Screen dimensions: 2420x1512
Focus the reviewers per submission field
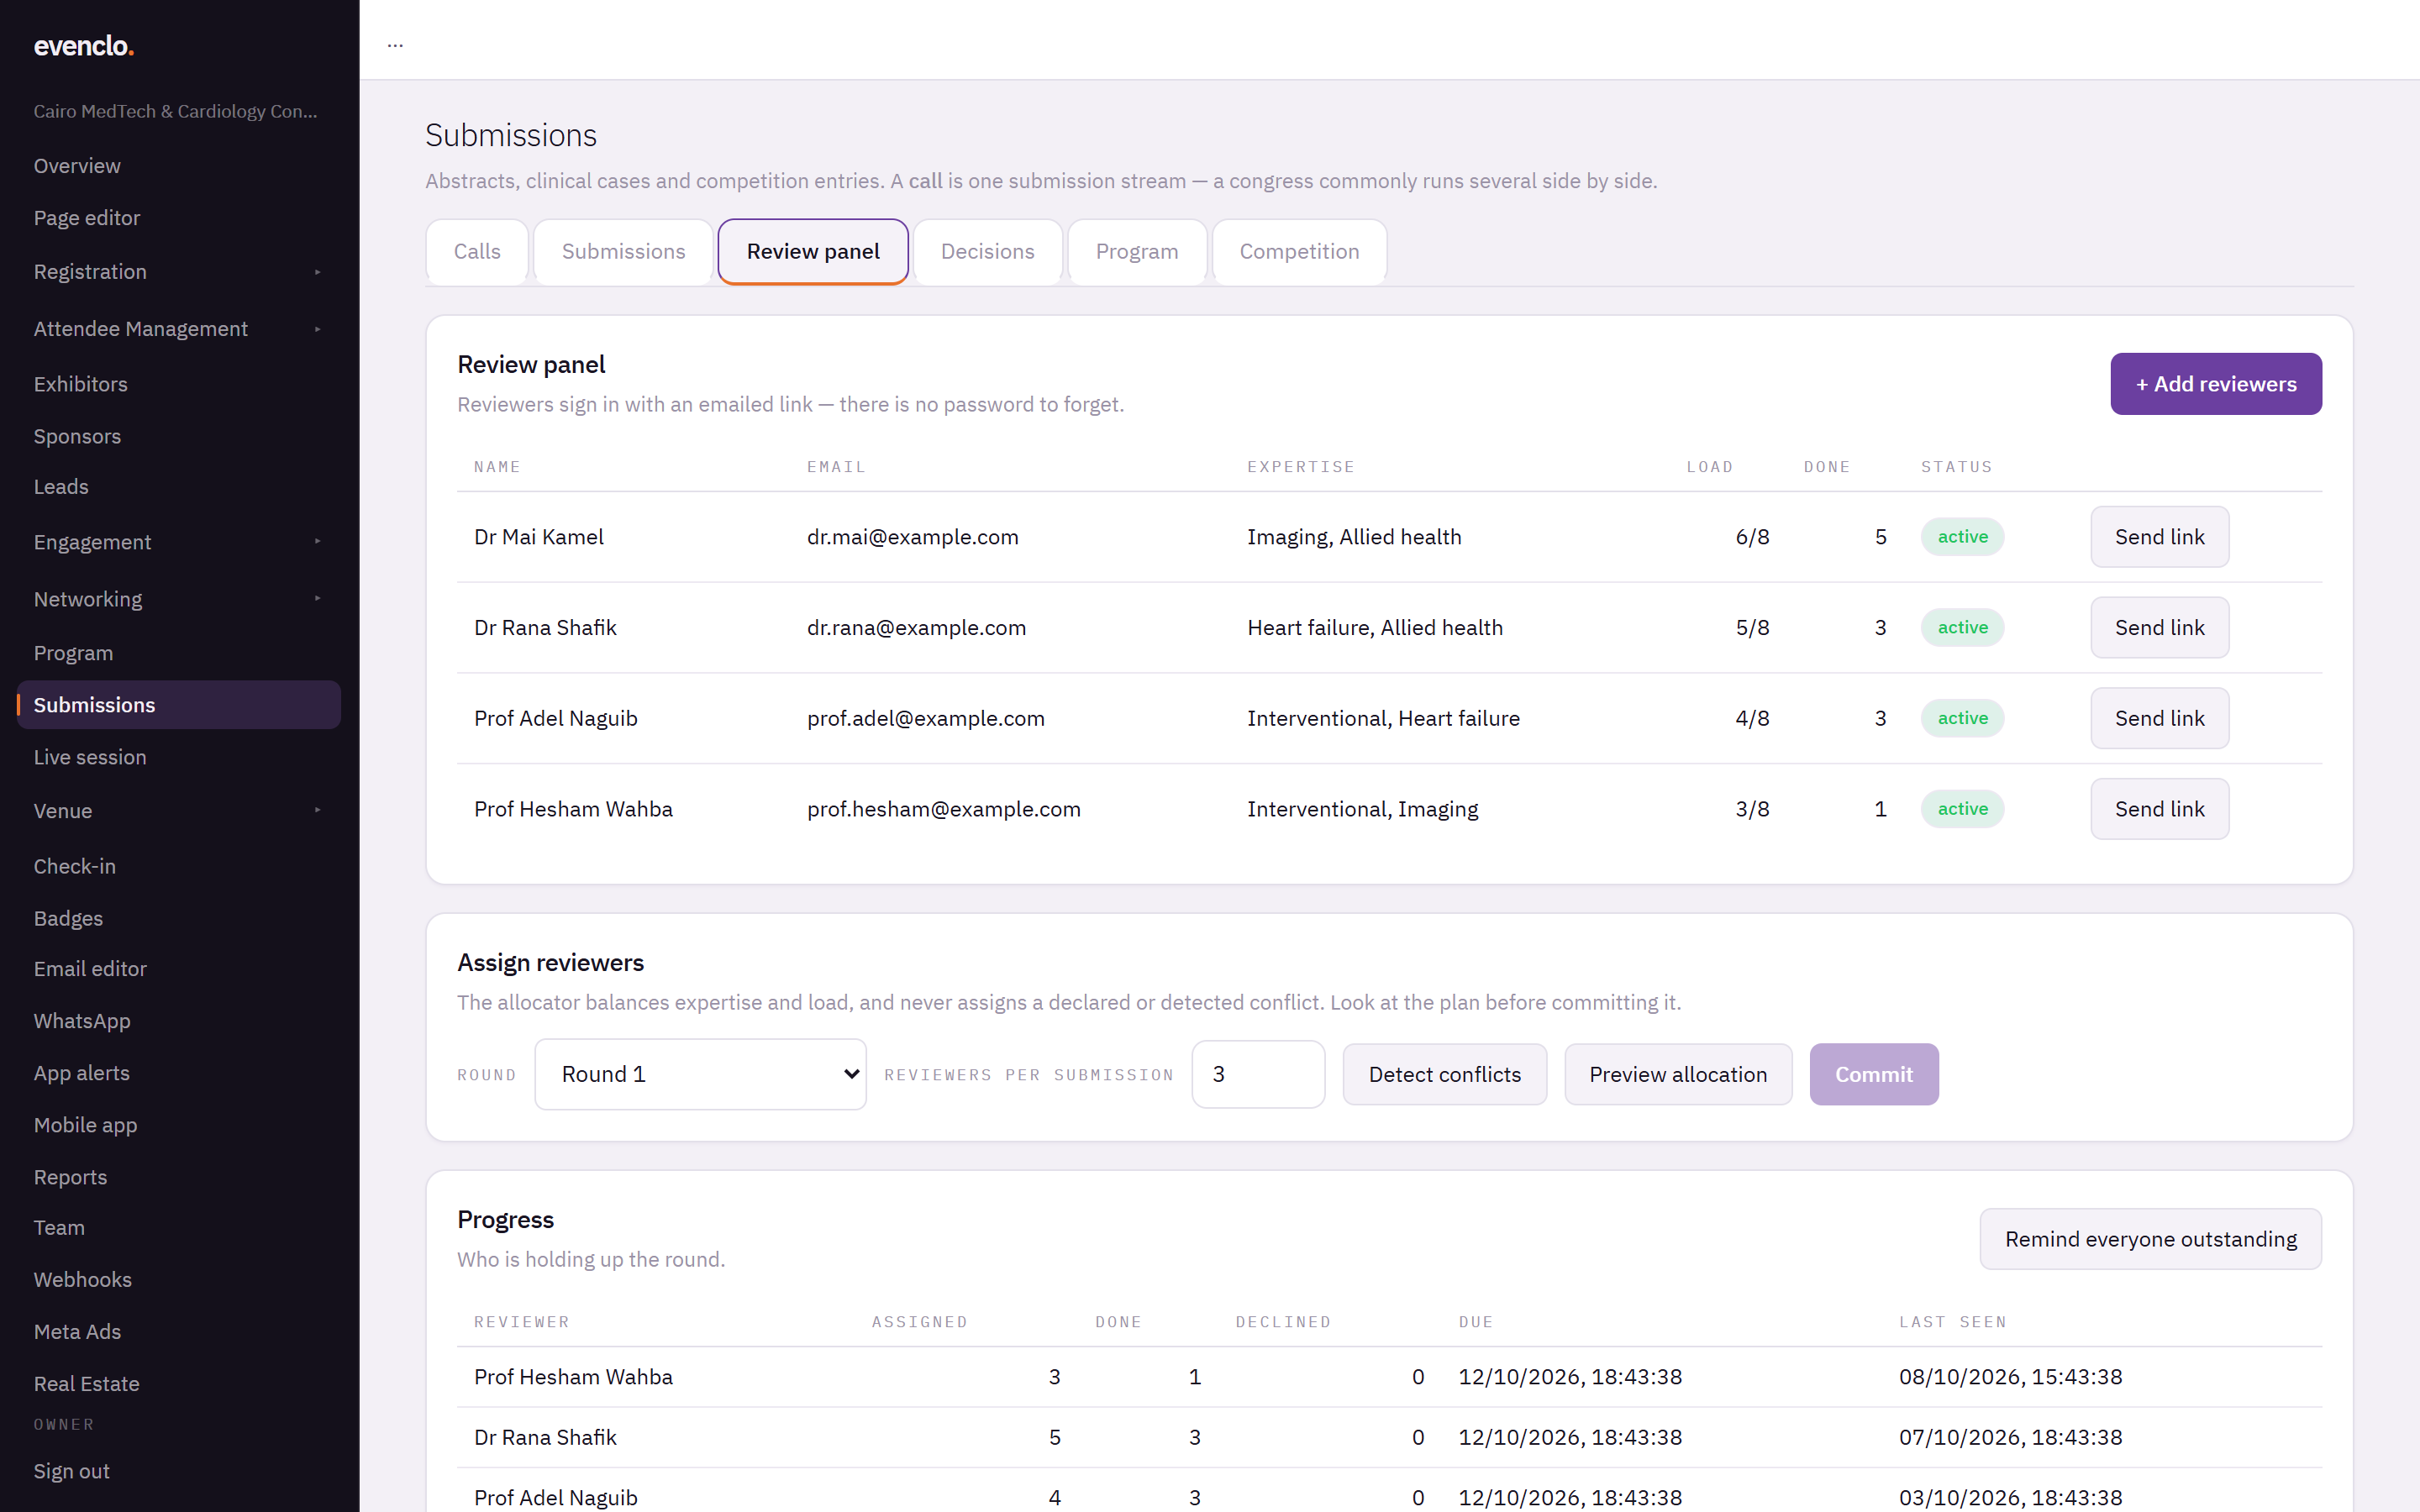[x=1258, y=1074]
